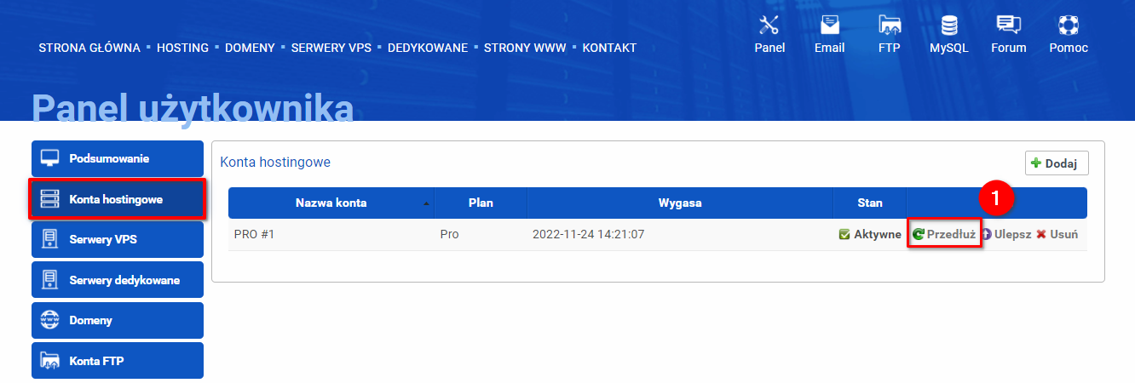Screen dimensions: 1135x383
Task: Click the green plus icon on Dodaj
Action: point(1036,163)
